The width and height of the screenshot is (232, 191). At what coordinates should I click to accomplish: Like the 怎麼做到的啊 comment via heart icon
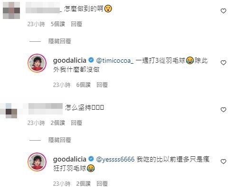coord(223,11)
